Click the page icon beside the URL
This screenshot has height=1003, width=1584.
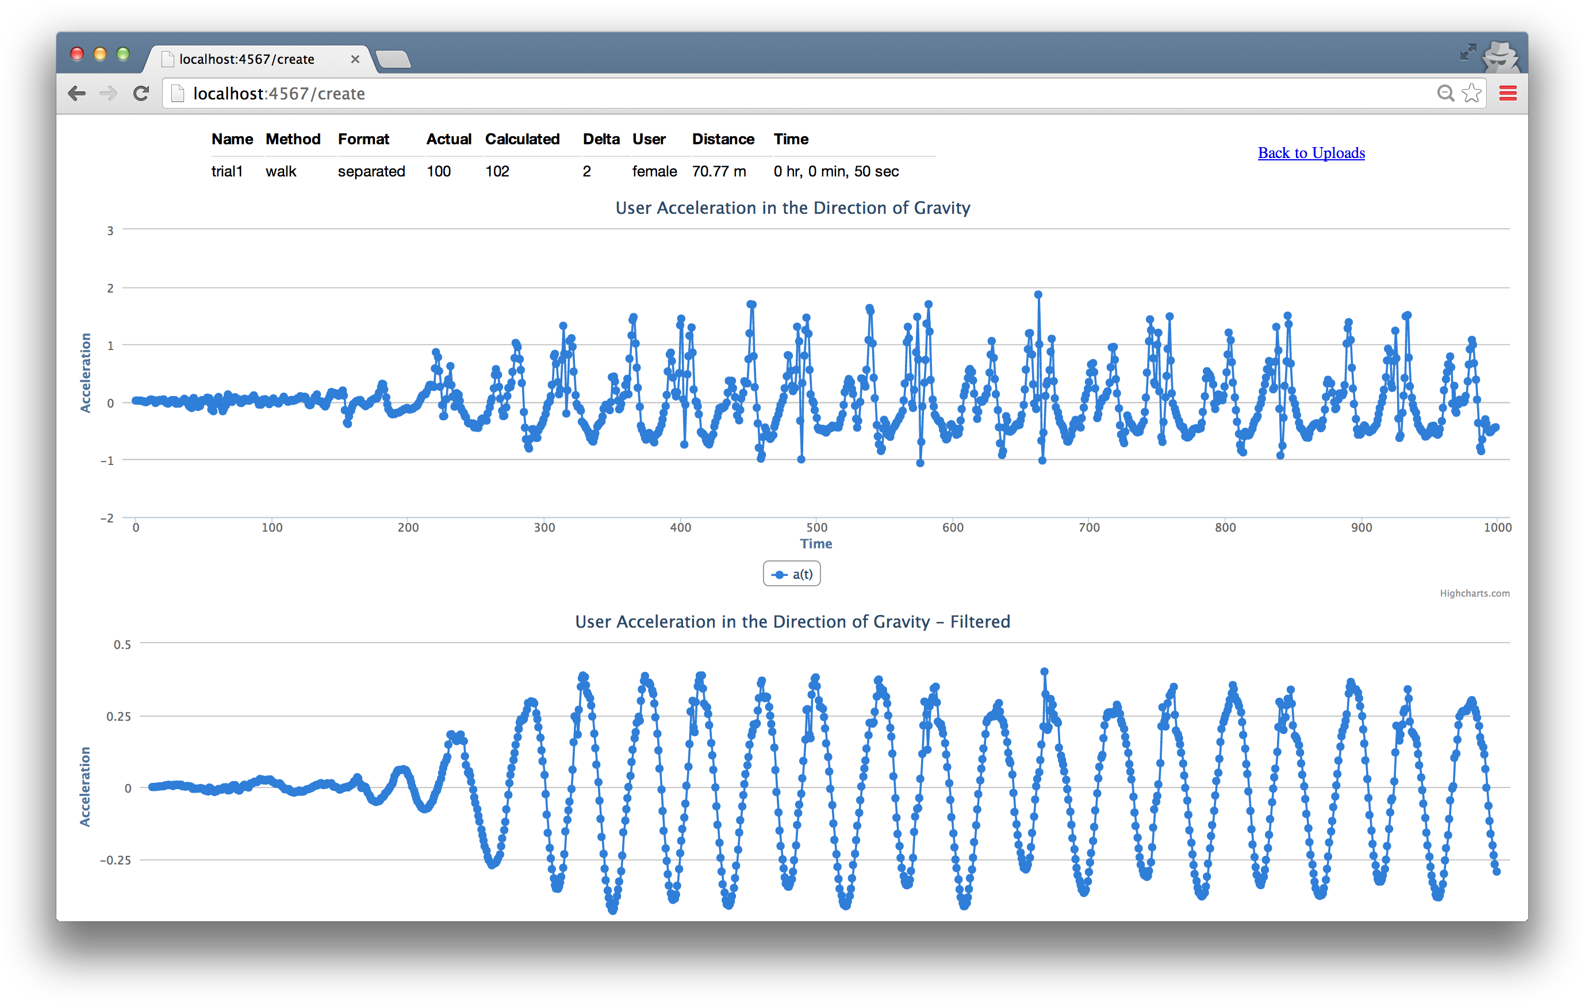pyautogui.click(x=177, y=93)
